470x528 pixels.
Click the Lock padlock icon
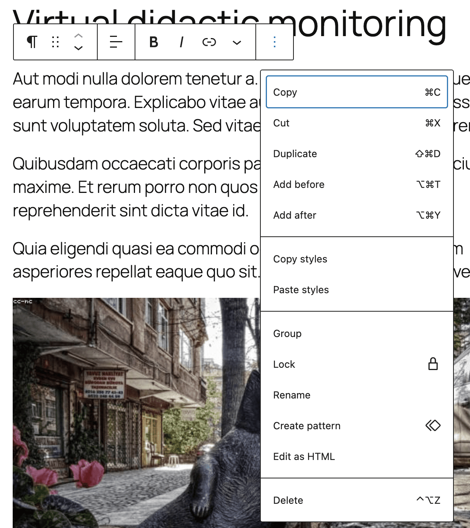pyautogui.click(x=432, y=364)
